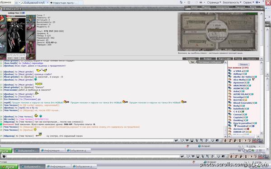The image size is (271, 169).
Task: Select the Системные сообщения chat tab
Action: [210, 62]
